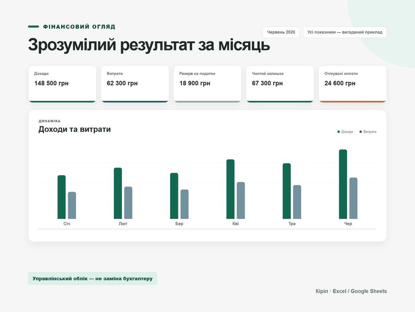Click the heading 'Зрозумілий результат за місяць'
Viewport: 415px width, 312px height.
tap(149, 45)
